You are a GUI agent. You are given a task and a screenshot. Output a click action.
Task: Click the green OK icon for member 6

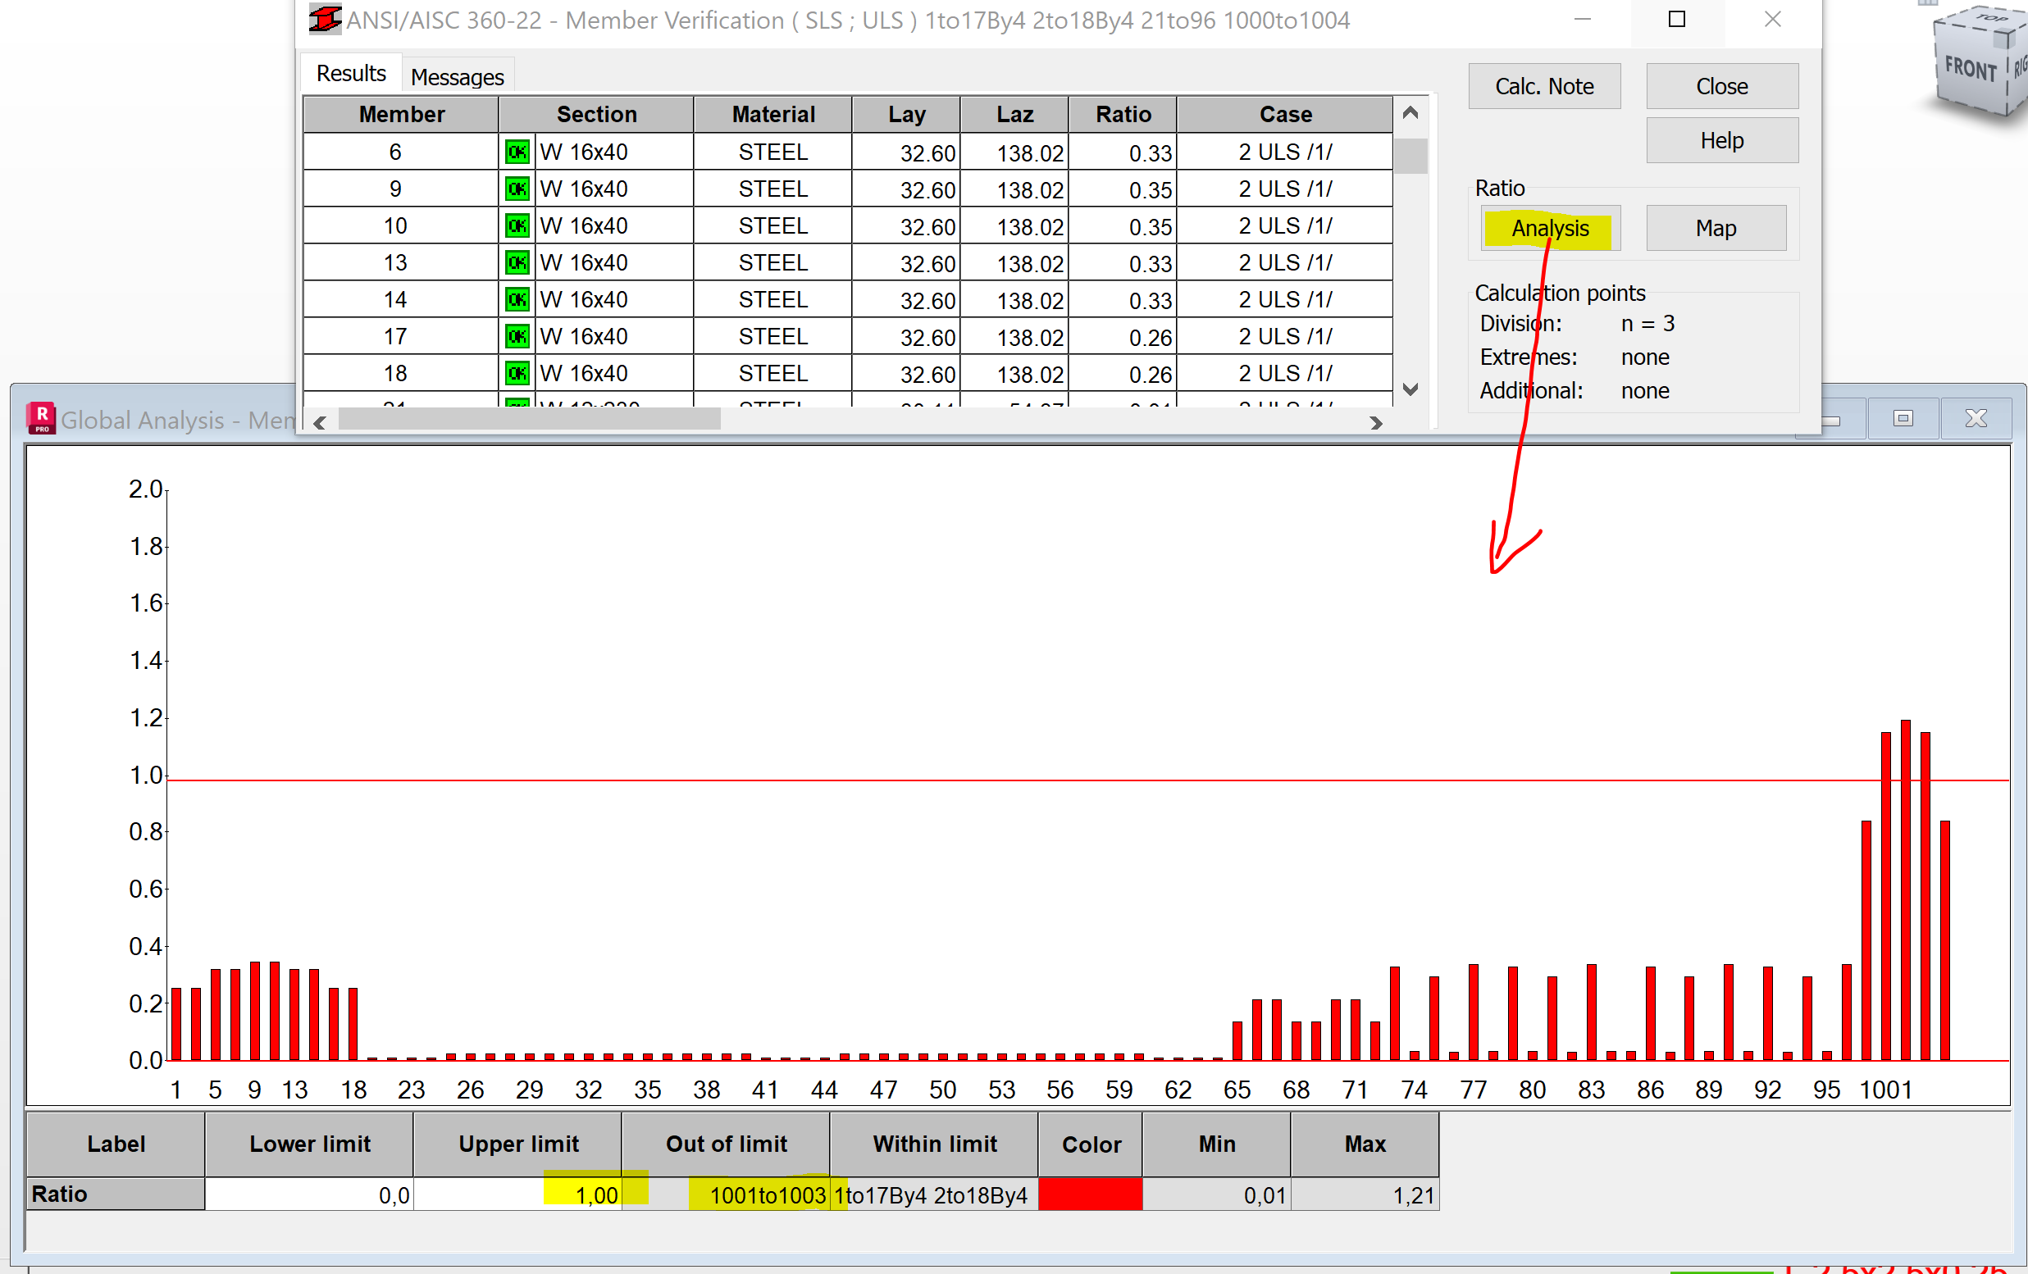517,152
